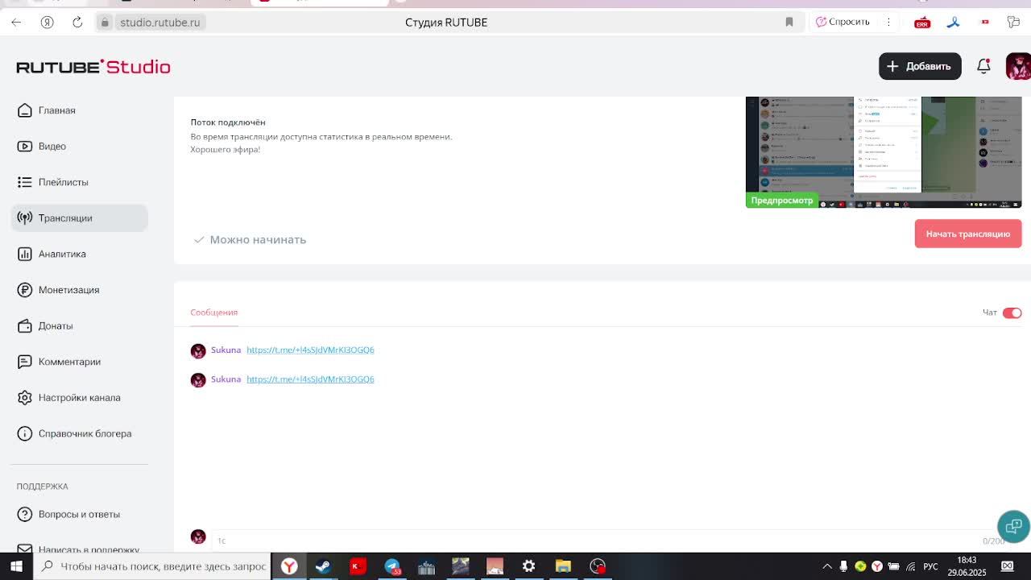Focus the chat message input field
Viewport: 1031px width, 580px height.
(x=596, y=541)
